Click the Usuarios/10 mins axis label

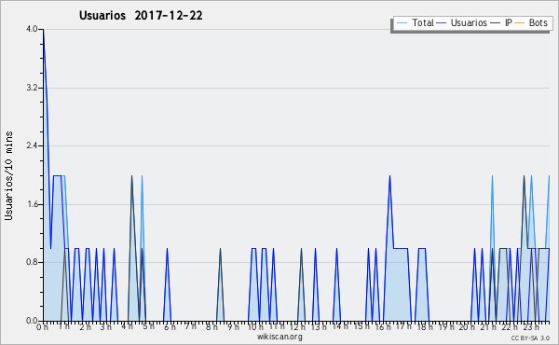click(x=9, y=176)
